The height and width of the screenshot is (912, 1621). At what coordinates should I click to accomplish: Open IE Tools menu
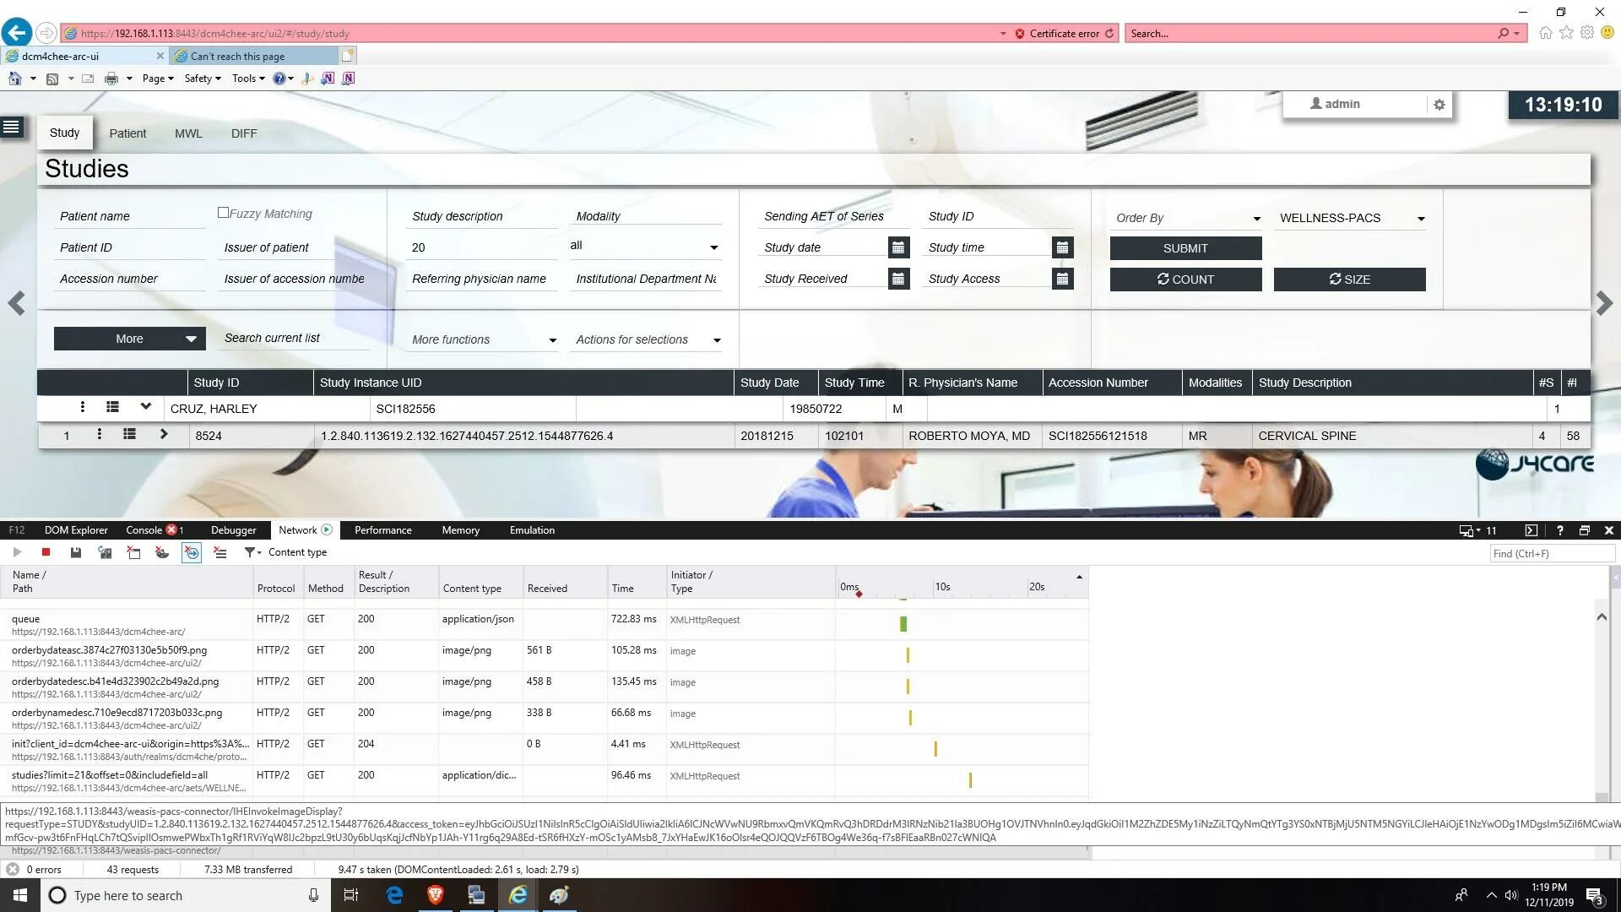pos(248,79)
